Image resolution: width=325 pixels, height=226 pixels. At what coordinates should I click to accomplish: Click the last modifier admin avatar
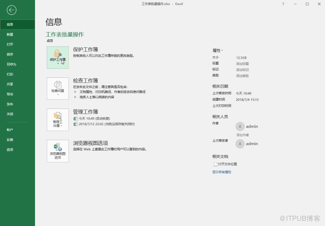click(240, 144)
